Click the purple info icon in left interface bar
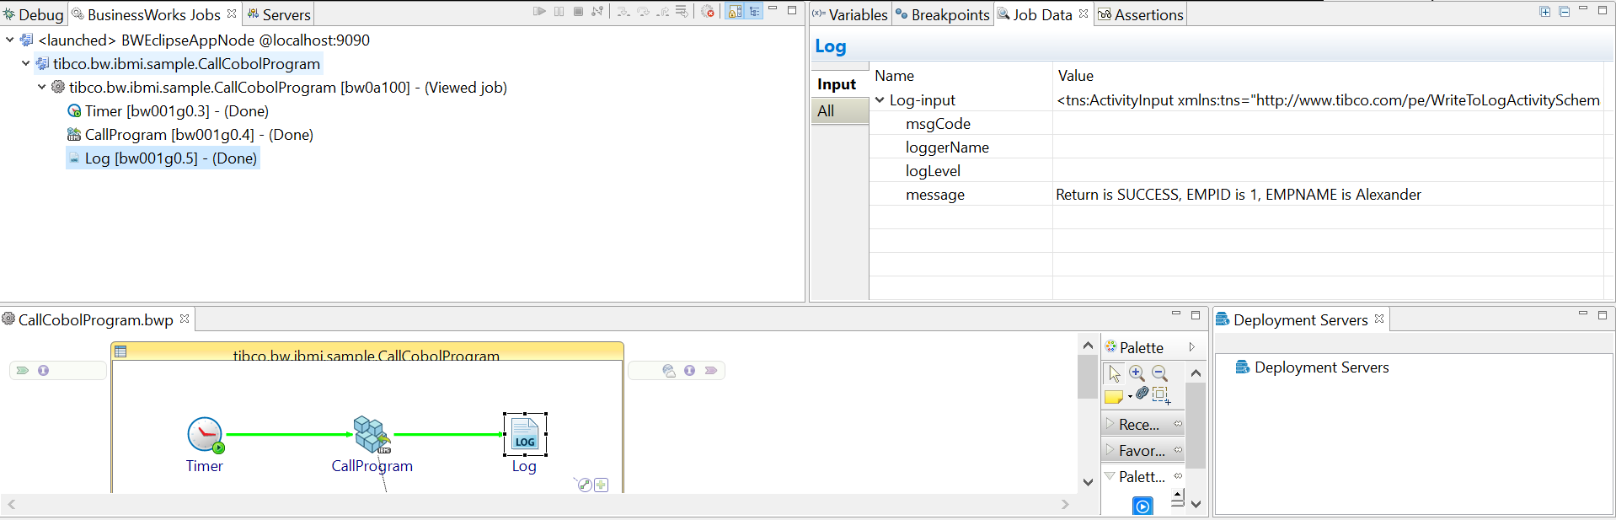 pyautogui.click(x=43, y=371)
